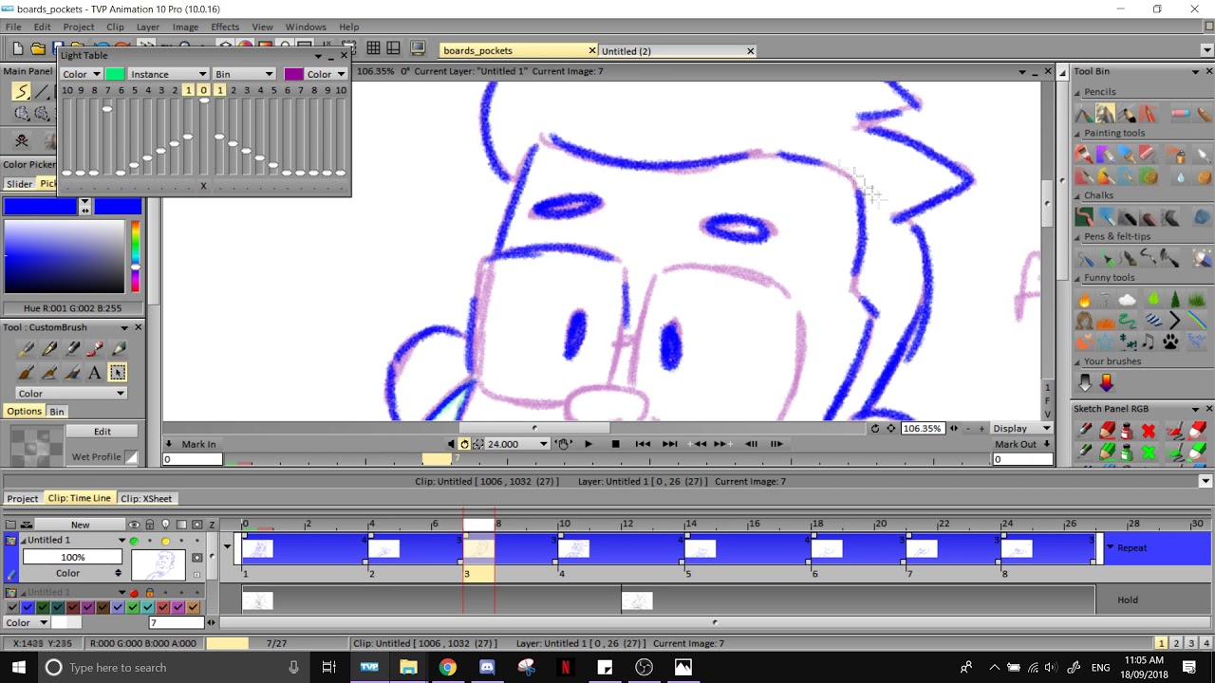Image resolution: width=1215 pixels, height=683 pixels.
Task: Select the red down-arrow in Your brushes
Action: 1106,382
